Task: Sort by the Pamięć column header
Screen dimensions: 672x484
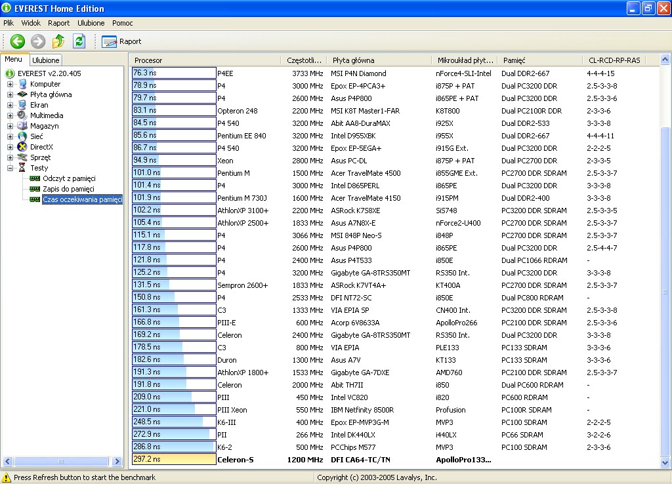Action: [539, 60]
